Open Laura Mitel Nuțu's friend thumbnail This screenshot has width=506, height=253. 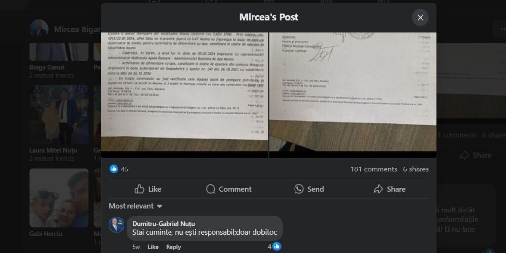point(59,115)
